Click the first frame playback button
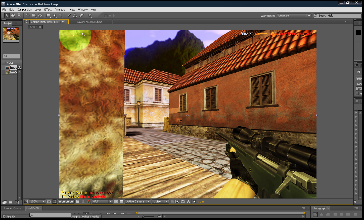The height and width of the screenshot is (220, 364). click(x=358, y=72)
